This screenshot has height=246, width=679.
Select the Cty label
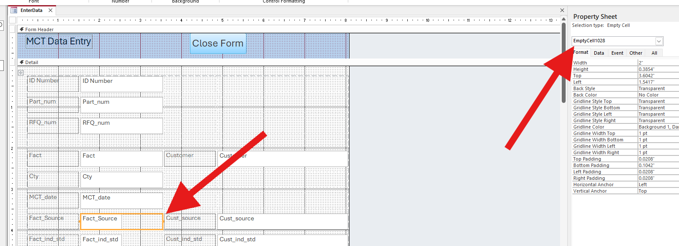click(53, 179)
